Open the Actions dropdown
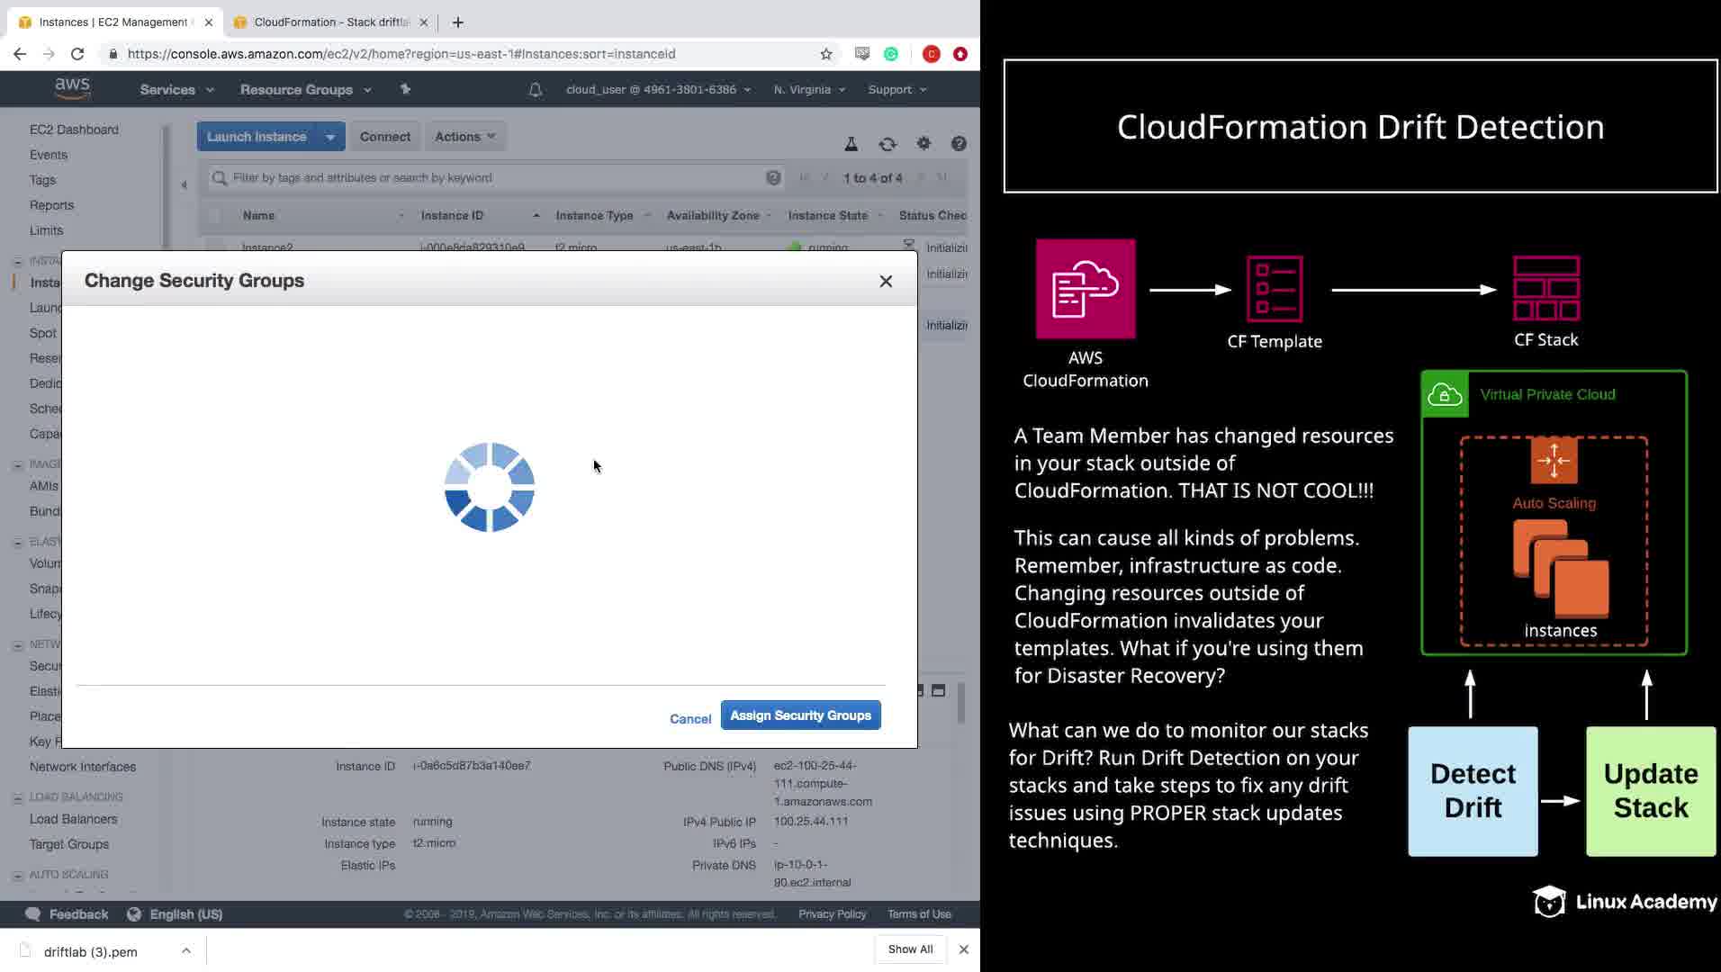Image resolution: width=1721 pixels, height=972 pixels. (x=465, y=137)
